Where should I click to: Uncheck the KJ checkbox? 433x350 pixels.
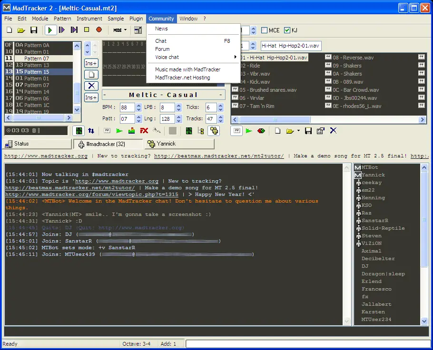[x=287, y=30]
